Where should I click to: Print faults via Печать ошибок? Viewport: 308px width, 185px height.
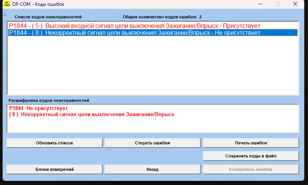pos(251,143)
